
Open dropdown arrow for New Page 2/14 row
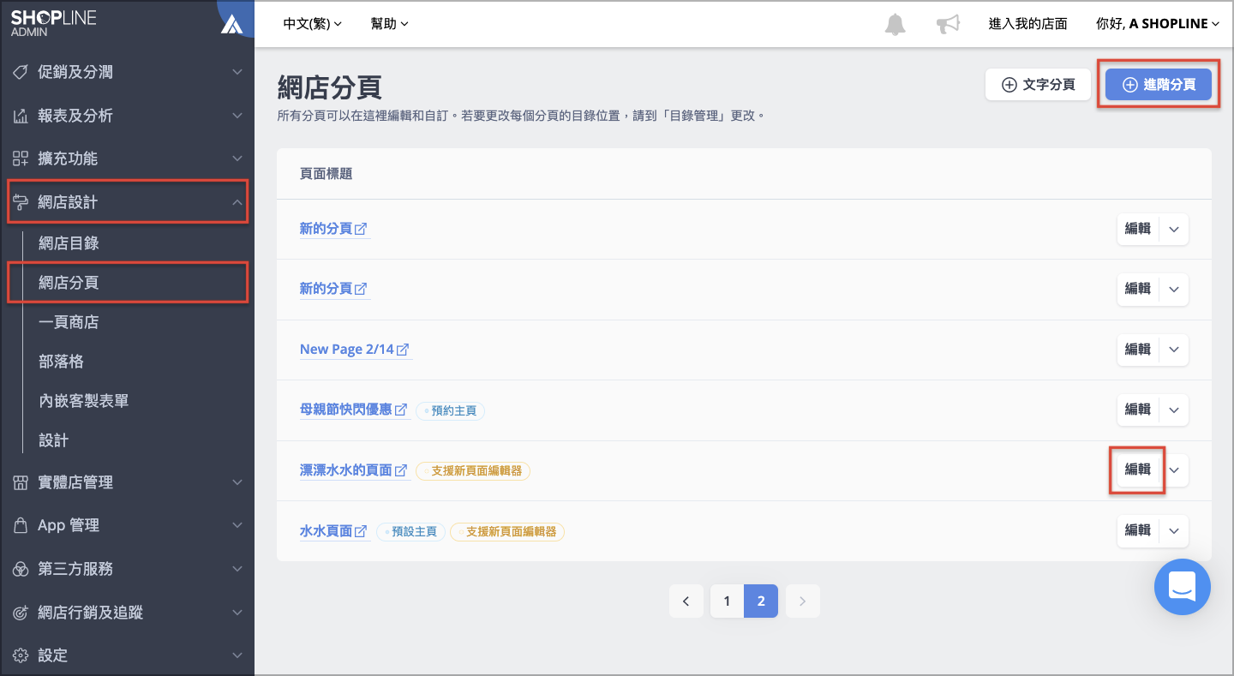point(1174,350)
